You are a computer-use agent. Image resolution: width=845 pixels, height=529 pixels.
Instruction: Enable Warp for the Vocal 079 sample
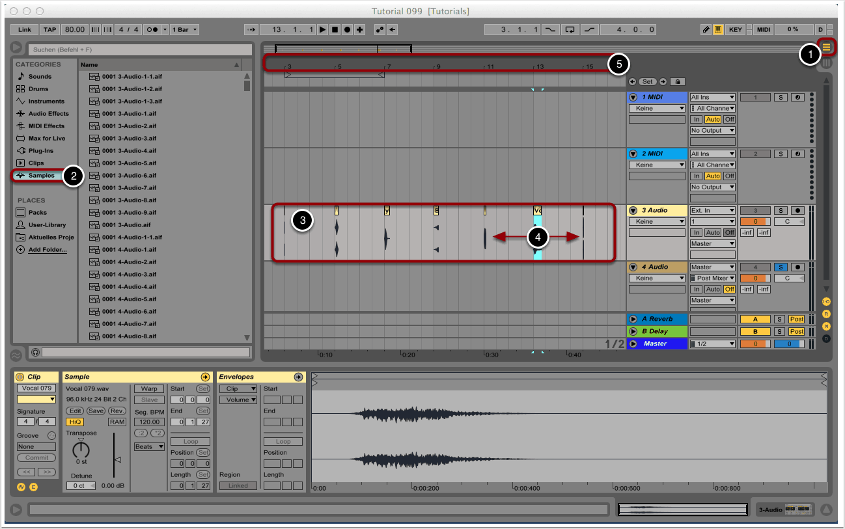[x=149, y=388]
